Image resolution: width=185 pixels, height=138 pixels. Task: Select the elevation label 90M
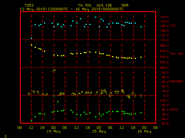tap(125, 5)
